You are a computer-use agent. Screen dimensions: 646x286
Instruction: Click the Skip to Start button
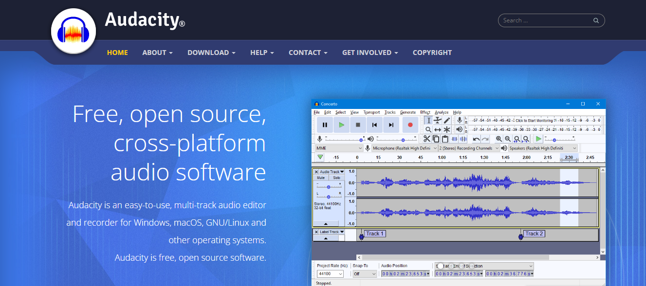(x=374, y=125)
